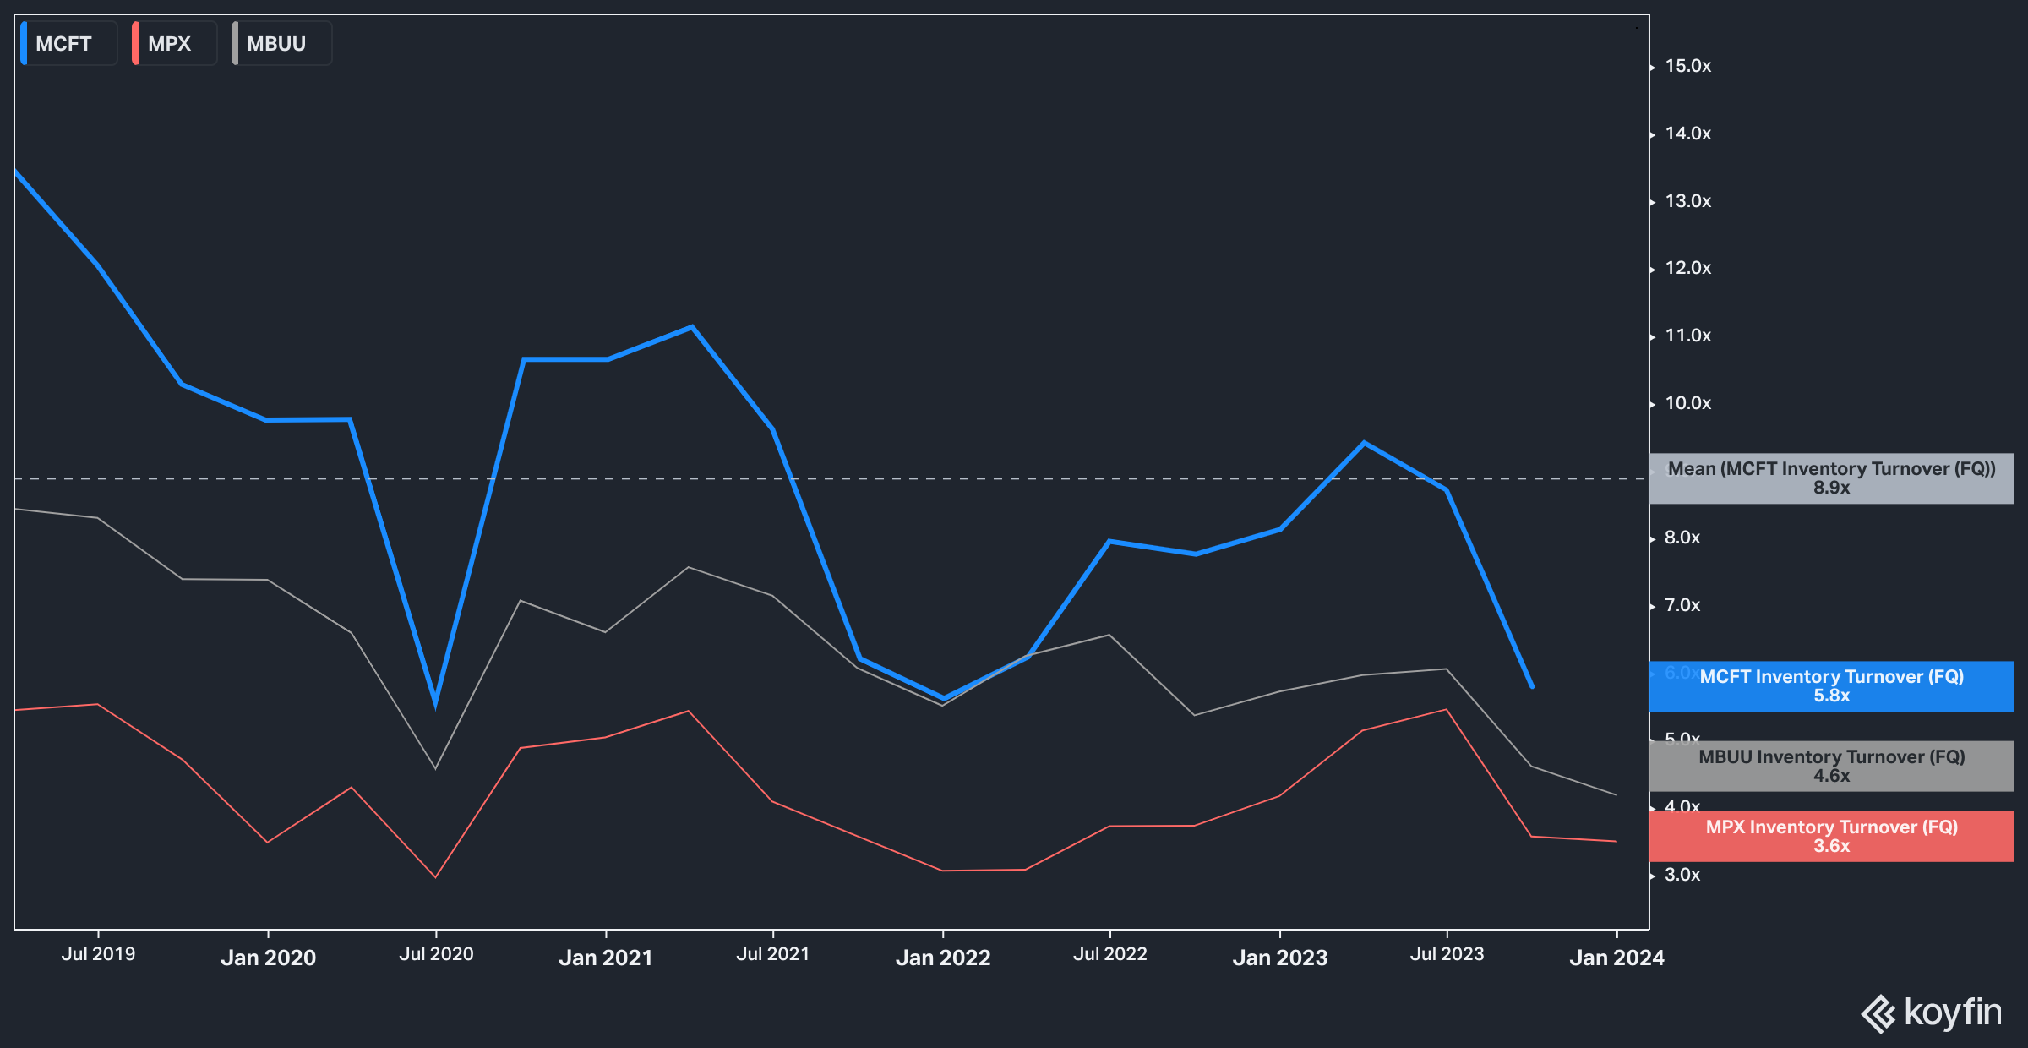Click the Jan 2024 axis label
The image size is (2028, 1048).
coord(1616,958)
